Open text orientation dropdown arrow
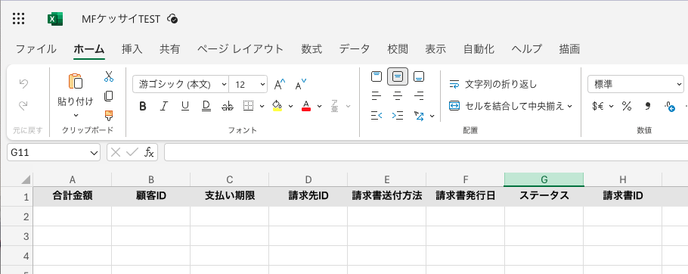This screenshot has width=688, height=274. [432, 117]
